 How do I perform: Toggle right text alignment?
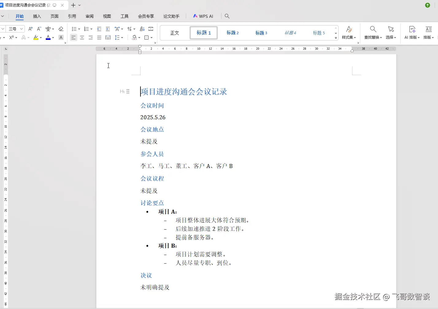tap(90, 37)
